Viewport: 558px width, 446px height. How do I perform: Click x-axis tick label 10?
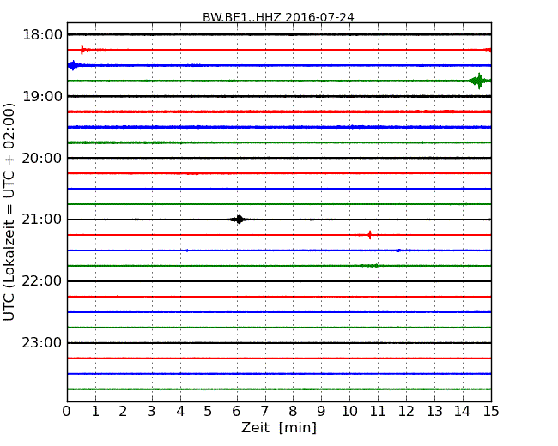pos(349,411)
